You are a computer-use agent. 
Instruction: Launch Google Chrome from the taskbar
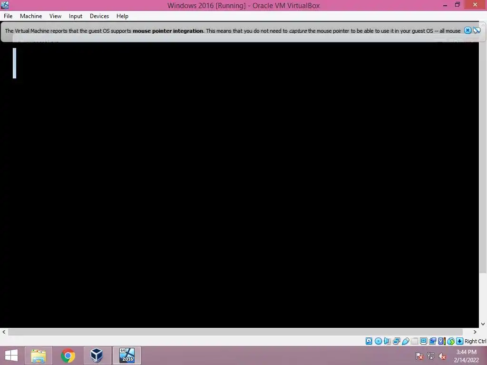pos(68,355)
